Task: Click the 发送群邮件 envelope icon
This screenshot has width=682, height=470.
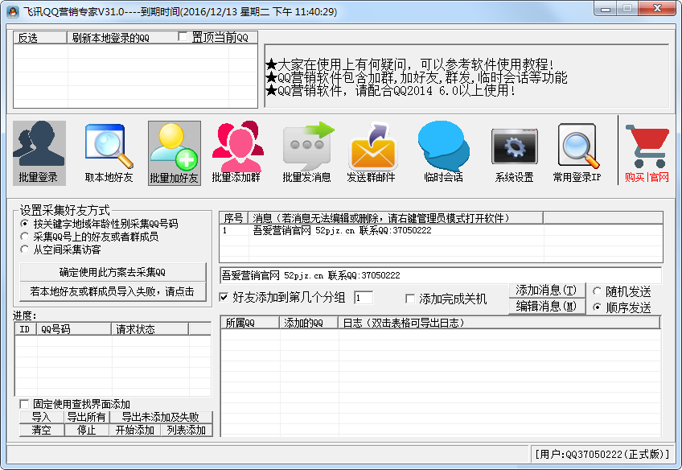Action: (373, 152)
